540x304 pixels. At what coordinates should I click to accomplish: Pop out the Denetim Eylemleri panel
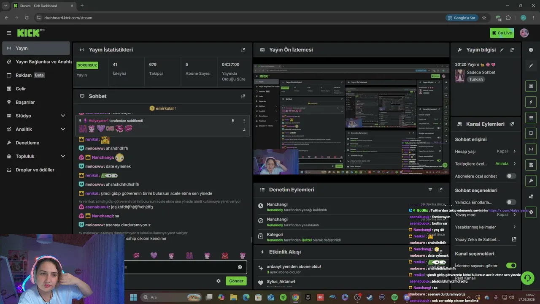pyautogui.click(x=440, y=190)
